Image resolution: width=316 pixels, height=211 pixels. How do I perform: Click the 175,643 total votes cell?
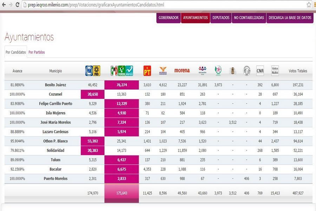[121, 193]
